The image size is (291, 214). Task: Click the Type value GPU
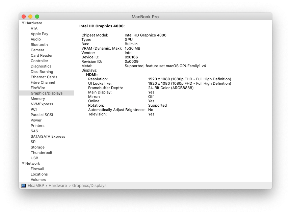pos(129,39)
